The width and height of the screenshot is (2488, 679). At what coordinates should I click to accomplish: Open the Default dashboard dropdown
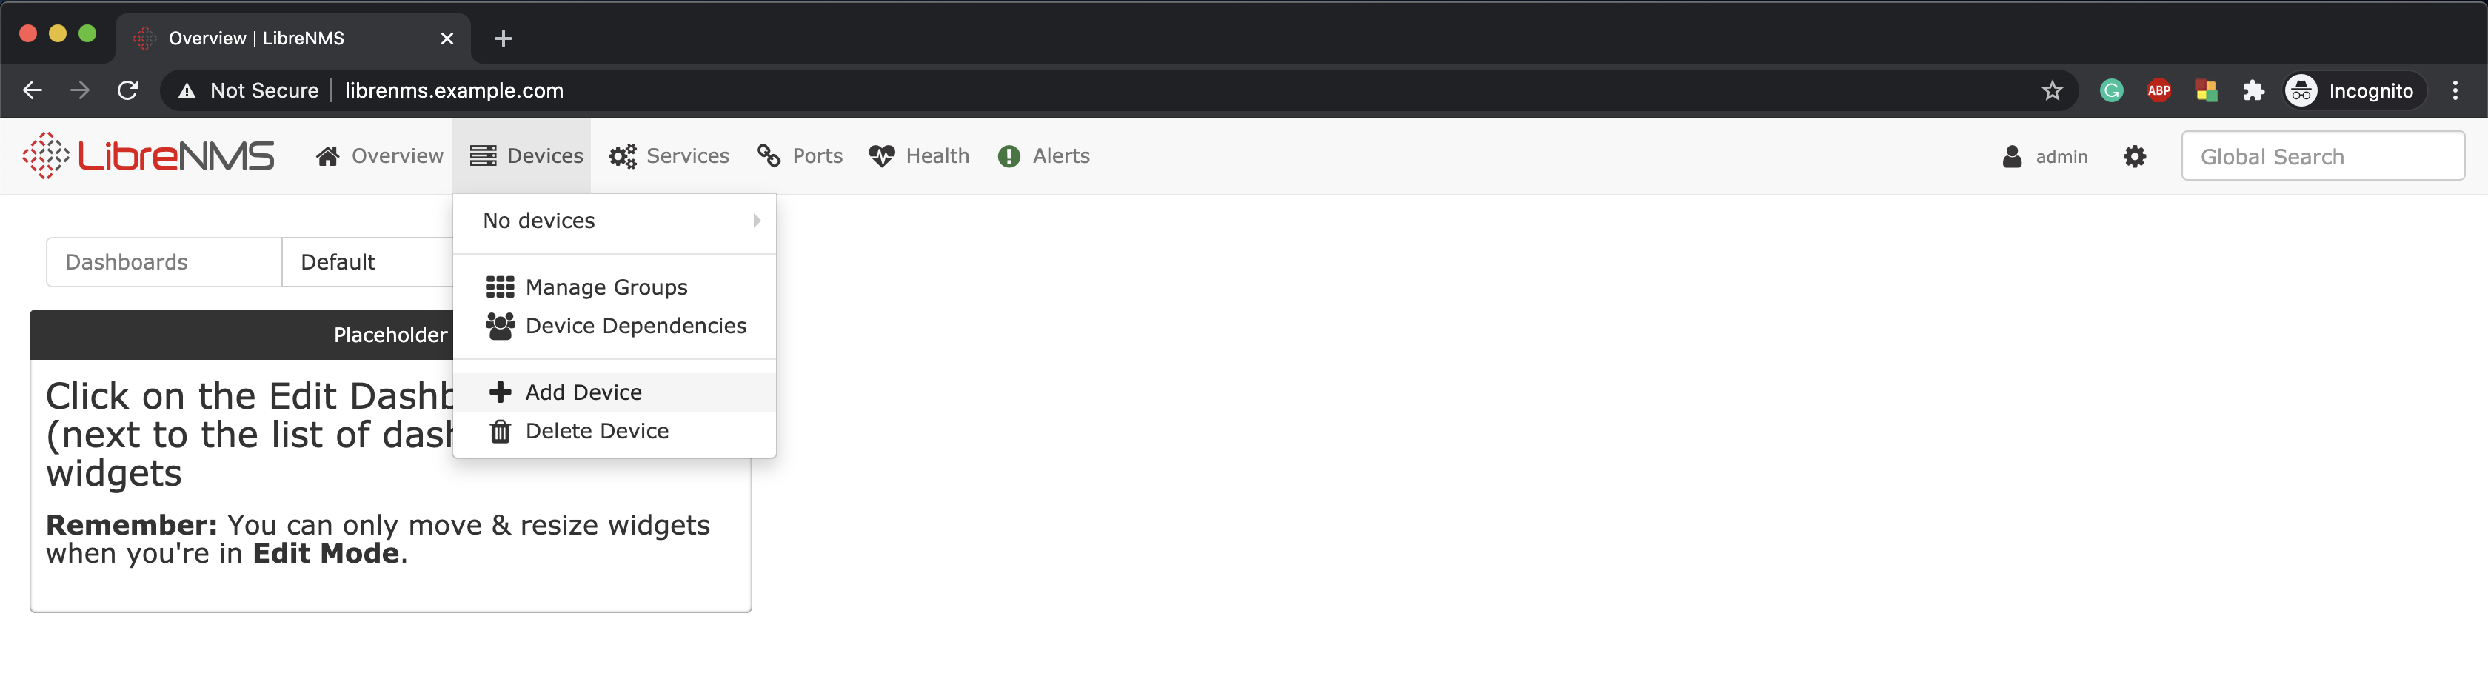point(367,261)
